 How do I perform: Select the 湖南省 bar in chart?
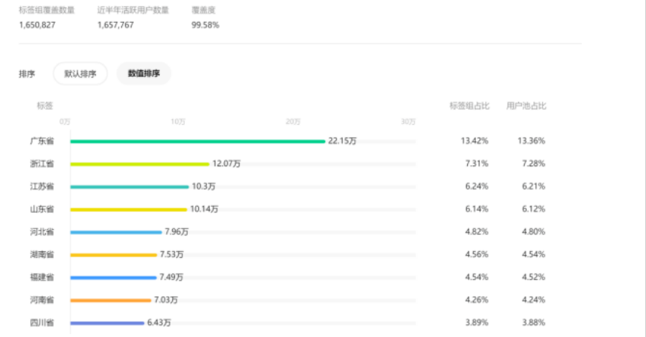(114, 255)
